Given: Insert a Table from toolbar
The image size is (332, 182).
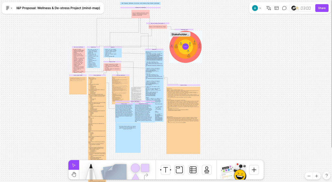Looking at the screenshot, I should click(x=193, y=170).
